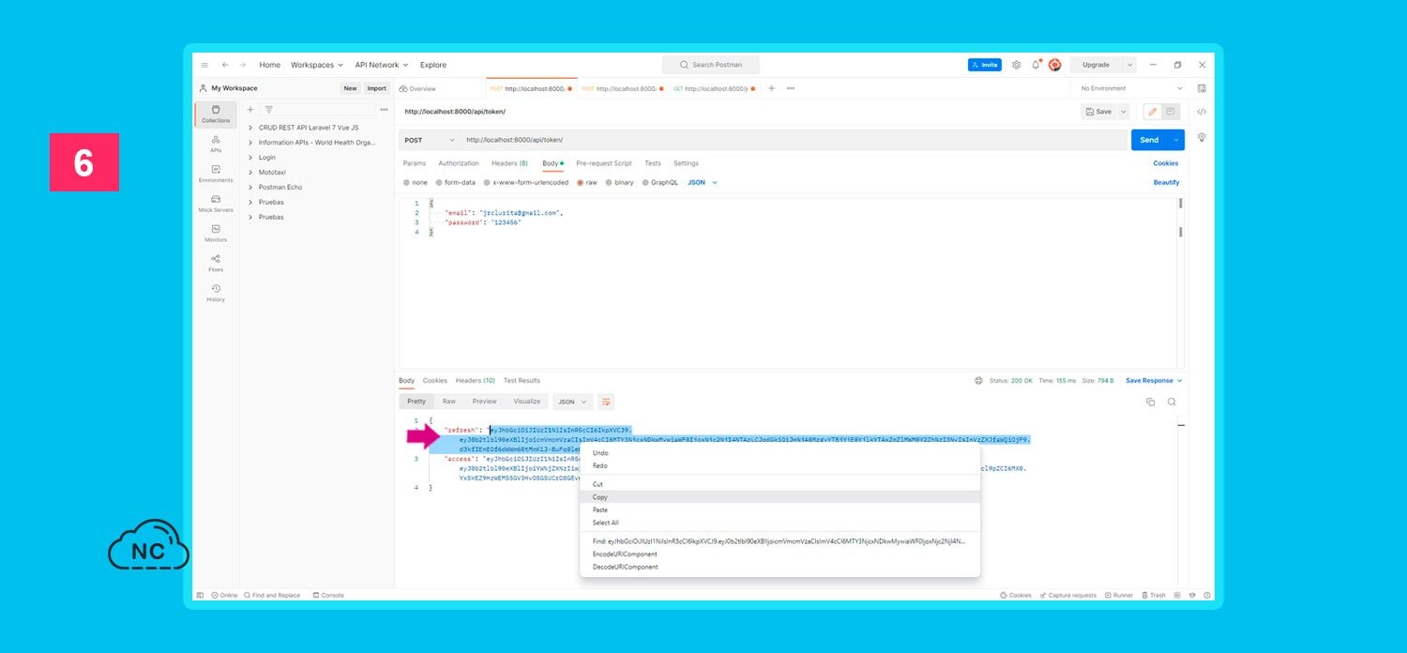This screenshot has height=653, width=1407.
Task: Switch to the edit pencil mode
Action: click(x=1153, y=112)
